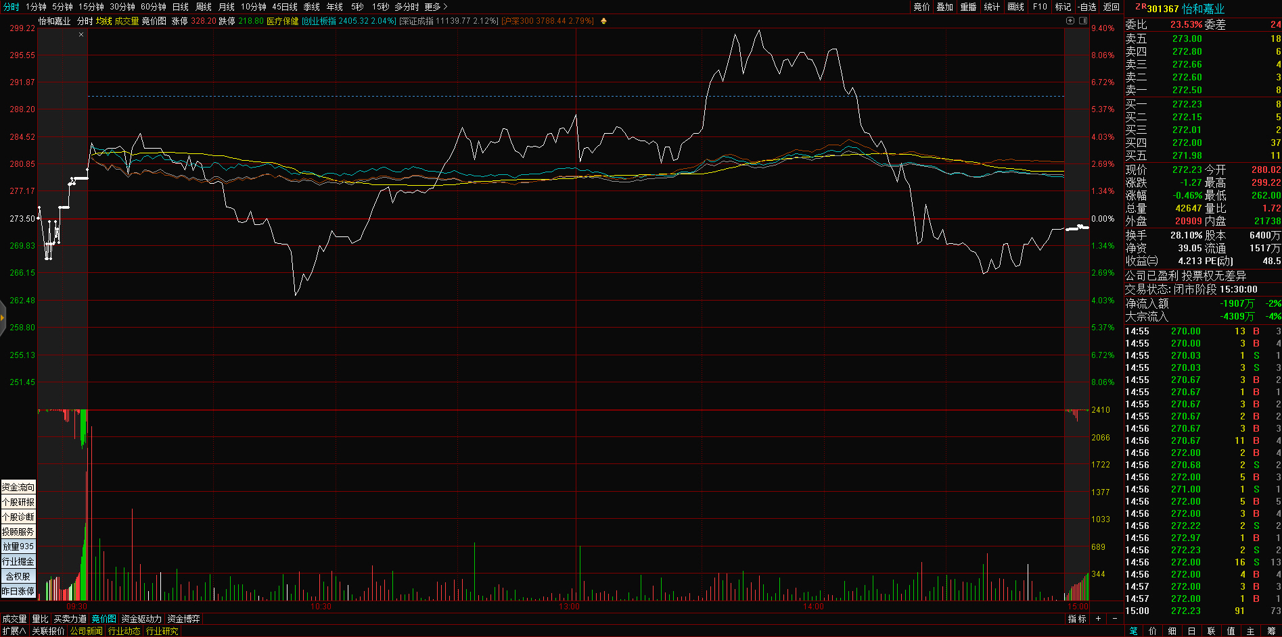The width and height of the screenshot is (1282, 637).
Task: Open the 个股研报 research report button
Action: pyautogui.click(x=18, y=502)
